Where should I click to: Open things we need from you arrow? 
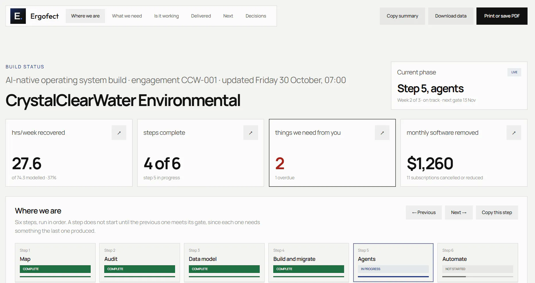(x=382, y=133)
